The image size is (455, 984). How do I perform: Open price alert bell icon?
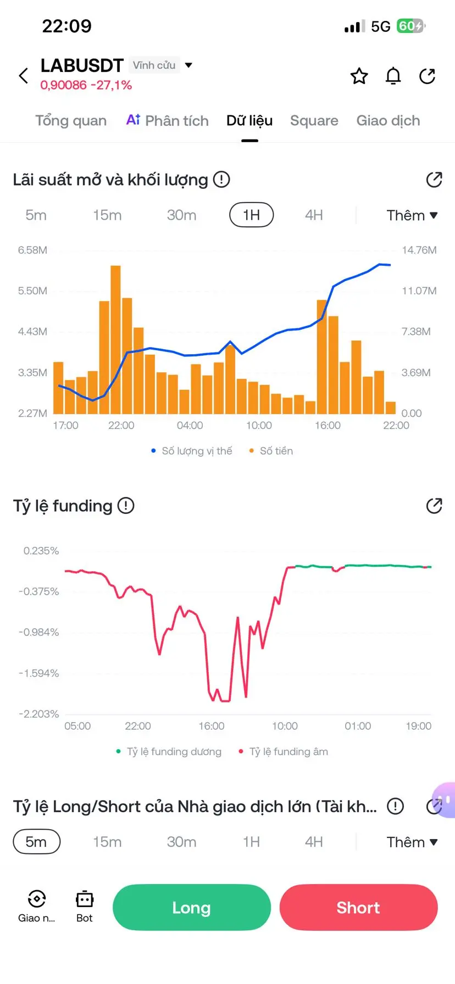[393, 76]
